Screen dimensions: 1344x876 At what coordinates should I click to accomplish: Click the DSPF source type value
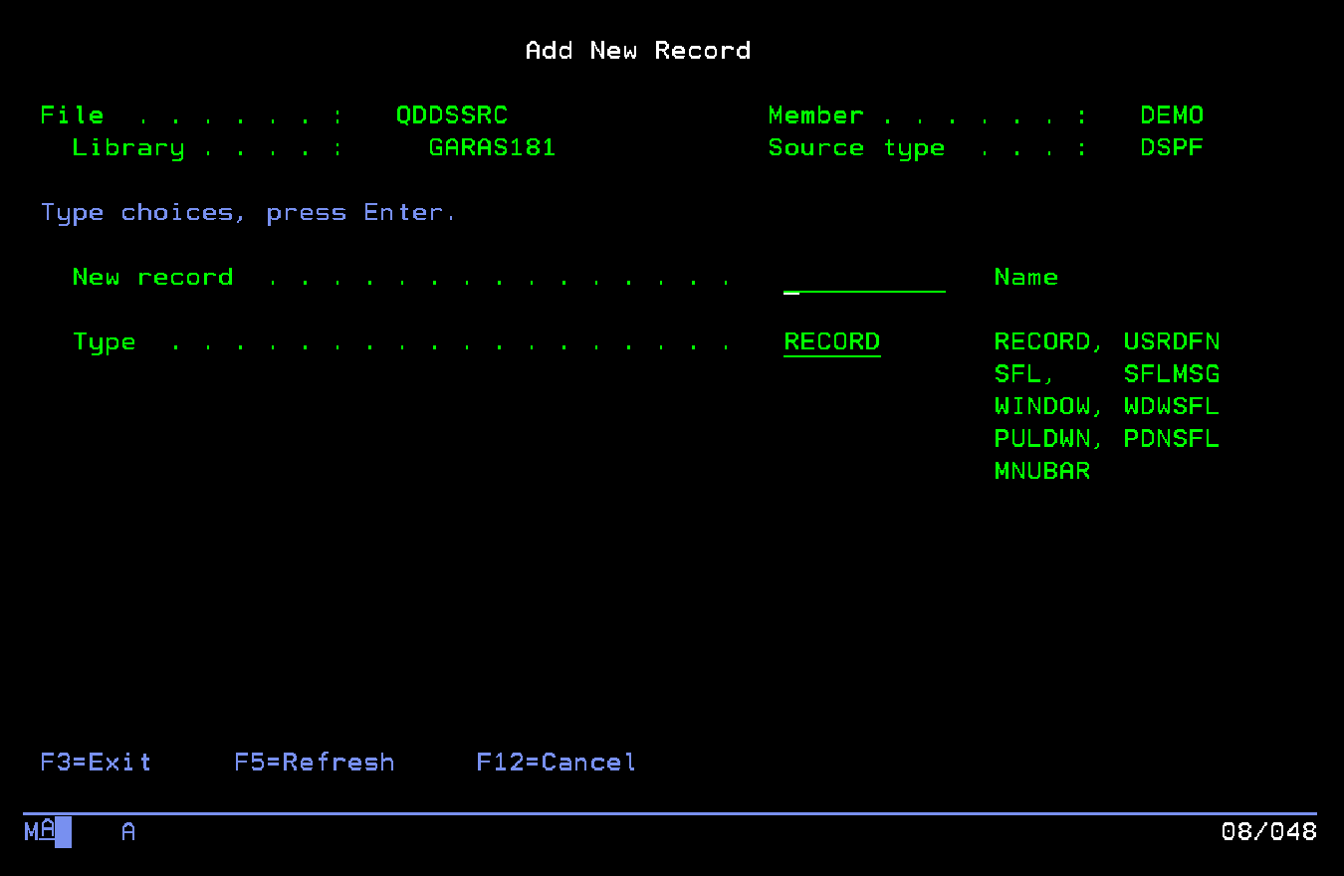[1171, 148]
